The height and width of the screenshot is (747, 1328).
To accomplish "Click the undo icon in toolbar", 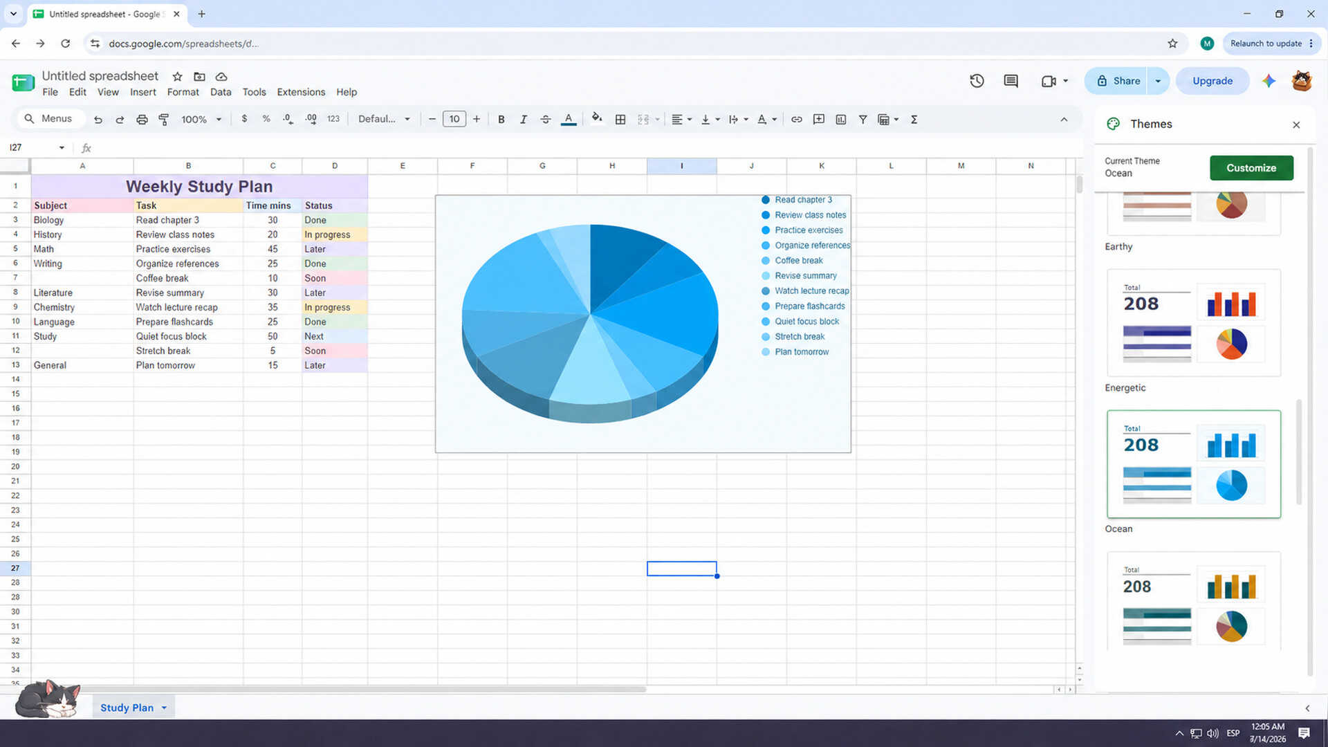I will pyautogui.click(x=98, y=120).
